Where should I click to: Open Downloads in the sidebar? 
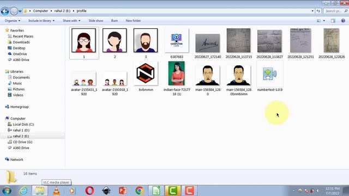pyautogui.click(x=21, y=42)
